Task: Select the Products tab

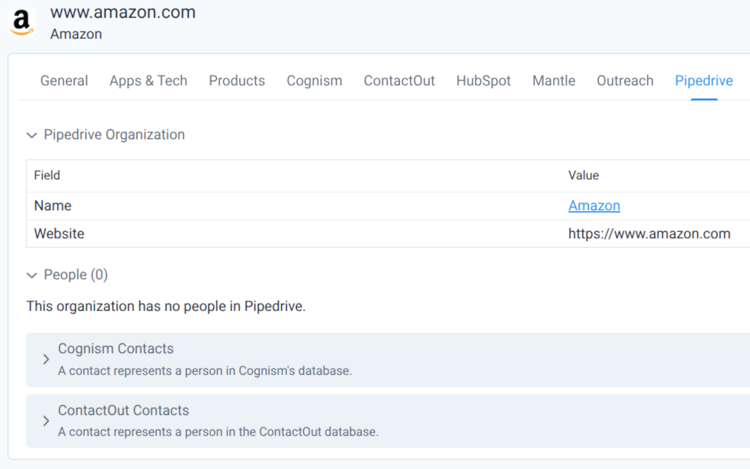Action: pos(237,81)
